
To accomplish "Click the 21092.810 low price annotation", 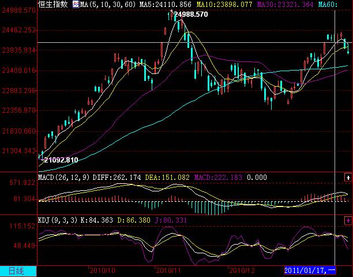I will coord(61,160).
